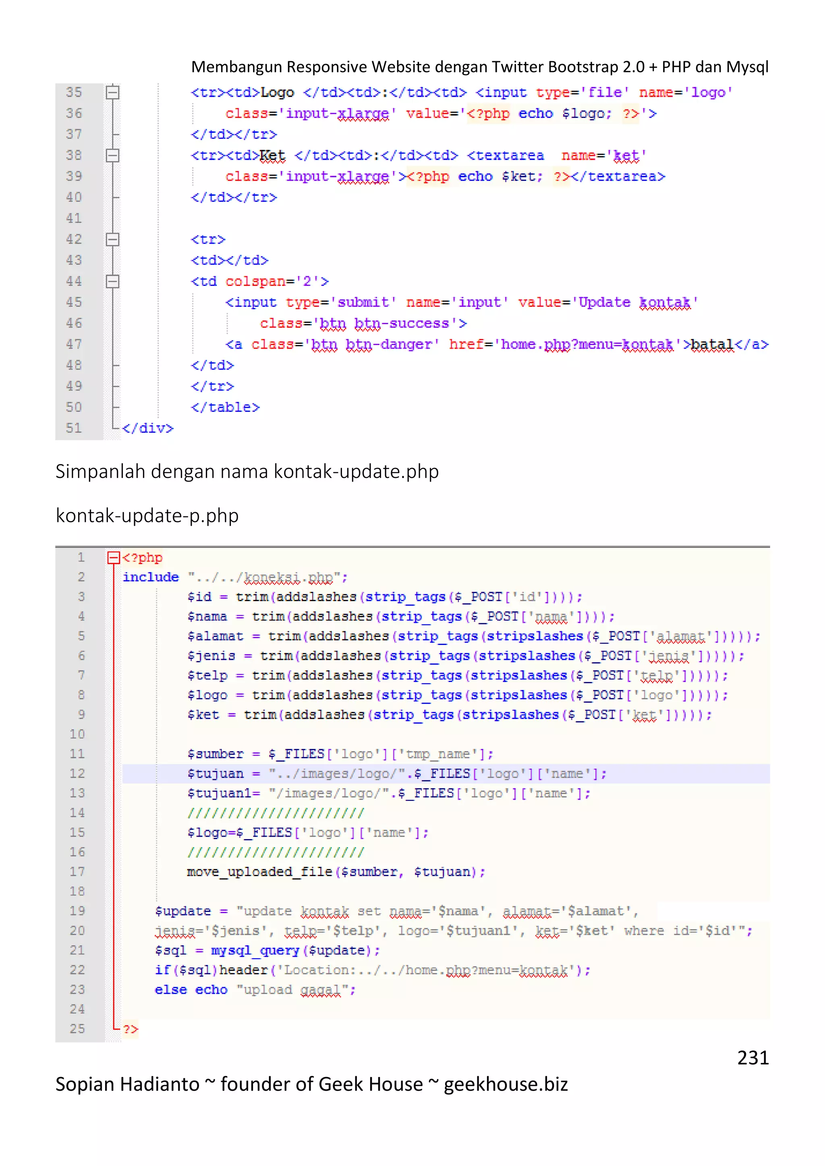Click line number 2 in the second code block

coord(81,577)
